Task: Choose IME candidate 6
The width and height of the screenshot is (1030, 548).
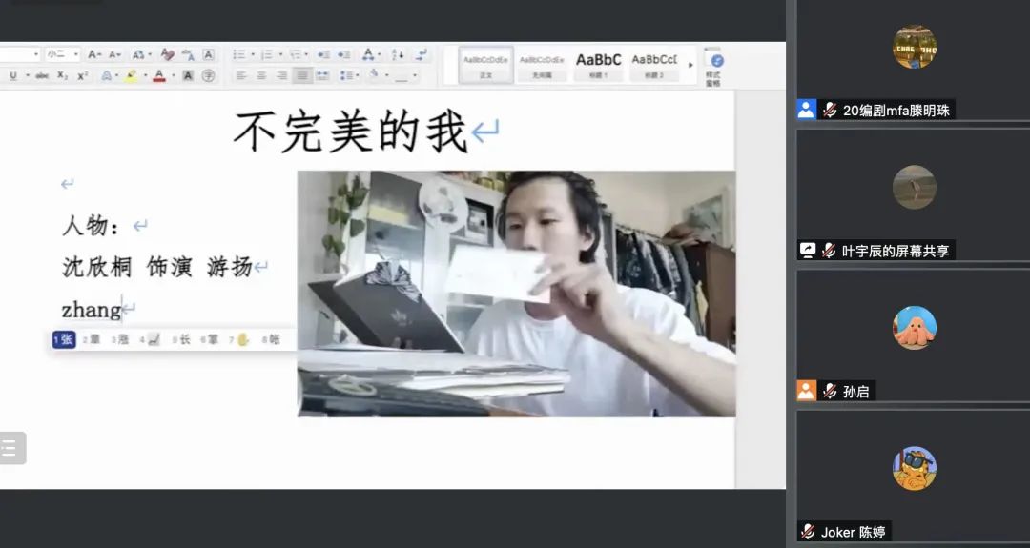Action: pyautogui.click(x=210, y=339)
